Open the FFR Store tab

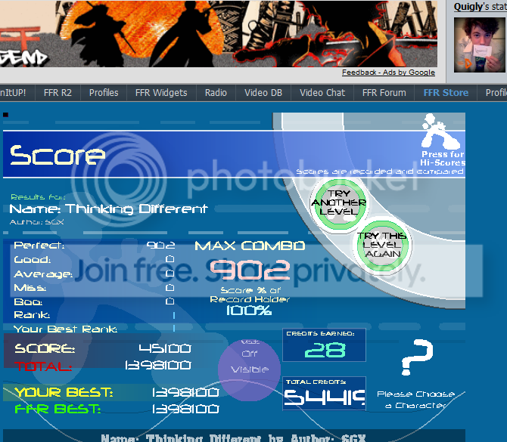tap(446, 93)
